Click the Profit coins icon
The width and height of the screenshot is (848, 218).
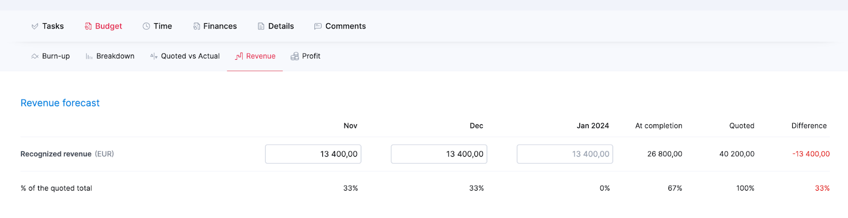[x=295, y=56]
